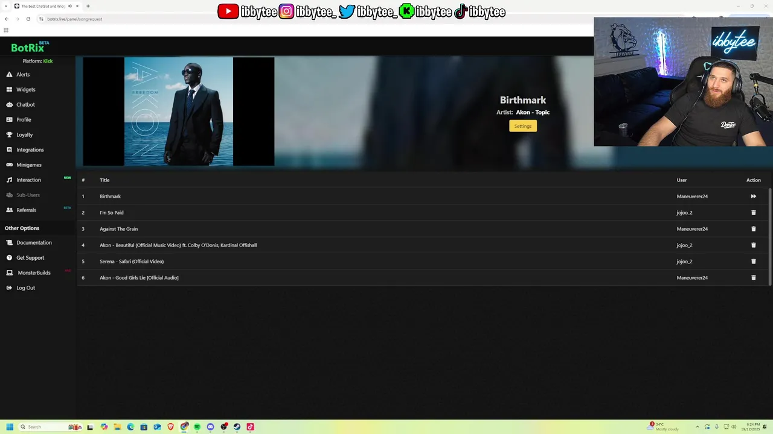The image size is (773, 434).
Task: Open Outlook from the taskbar
Action: (x=157, y=427)
